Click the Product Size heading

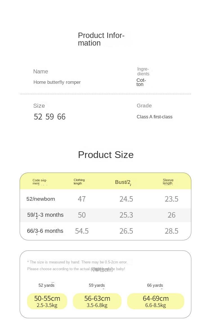[x=106, y=155]
